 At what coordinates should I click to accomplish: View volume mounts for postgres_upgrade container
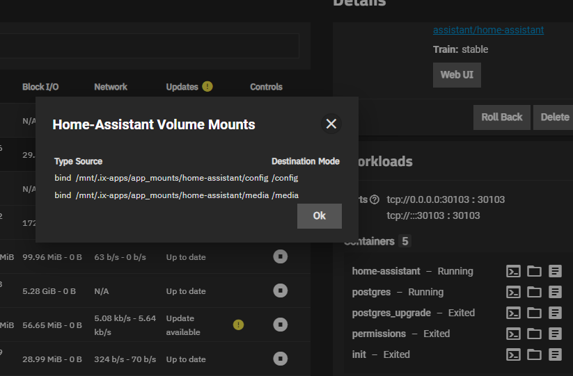tap(534, 313)
